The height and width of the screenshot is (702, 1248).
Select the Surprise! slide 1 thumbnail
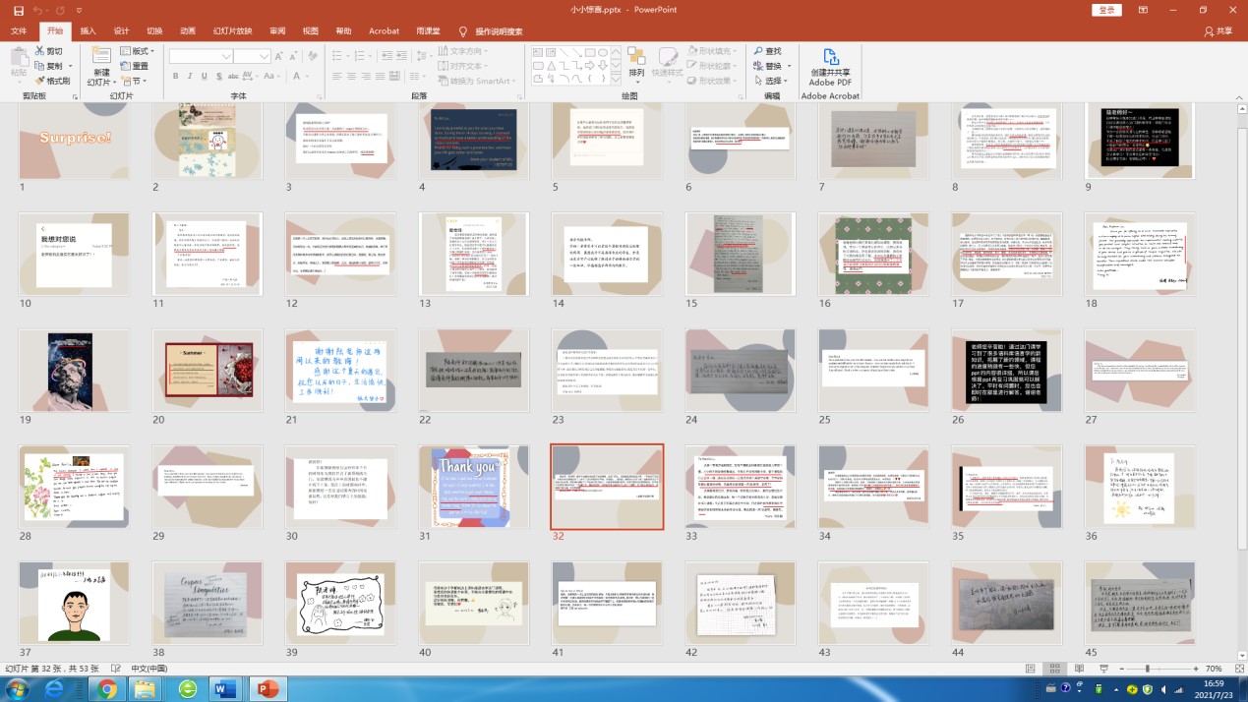coord(75,139)
